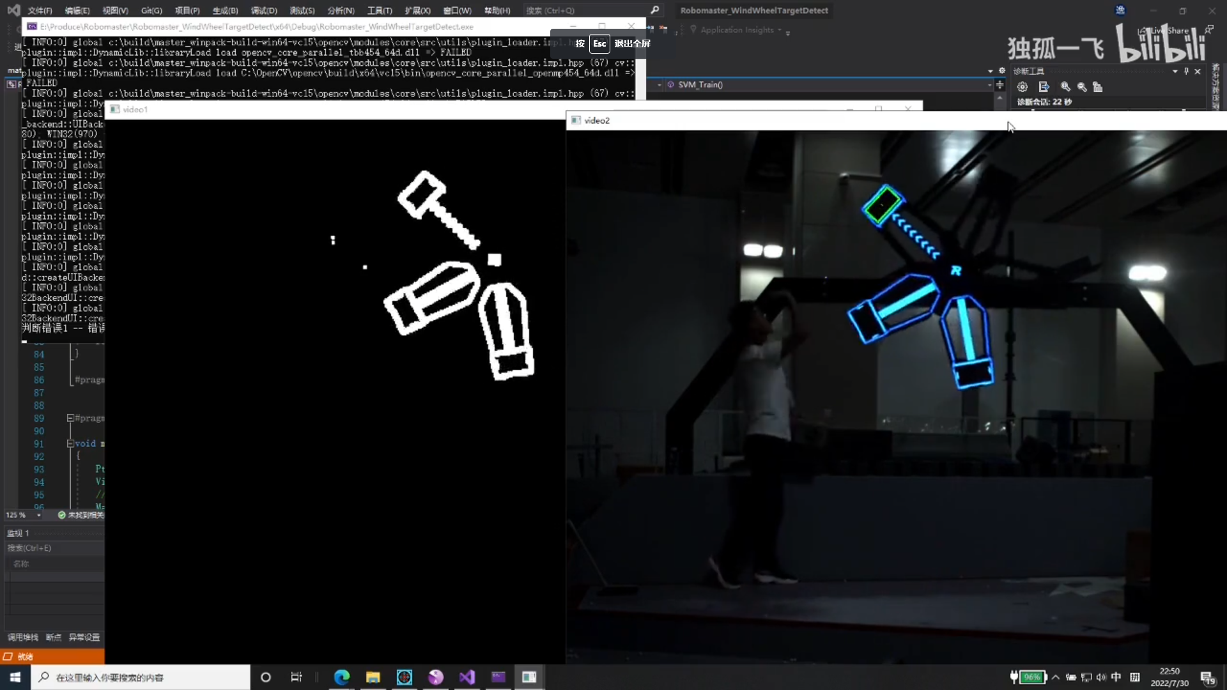This screenshot has height=690, width=1227.
Task: Zoom in on the diagnostic timeline
Action: tap(1065, 87)
